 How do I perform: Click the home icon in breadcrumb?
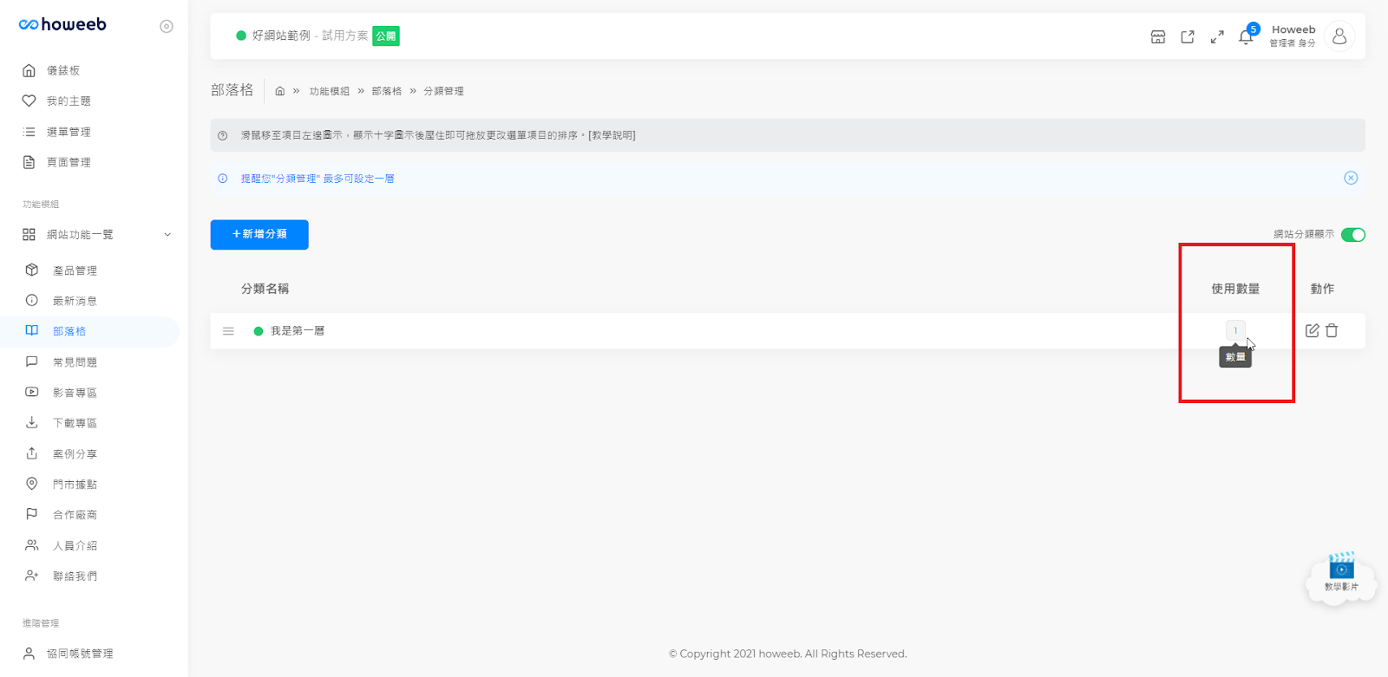point(279,91)
